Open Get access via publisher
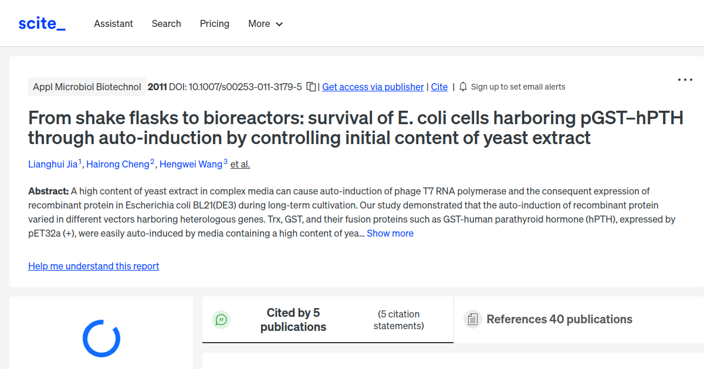Viewport: 704px width, 369px height. (373, 86)
